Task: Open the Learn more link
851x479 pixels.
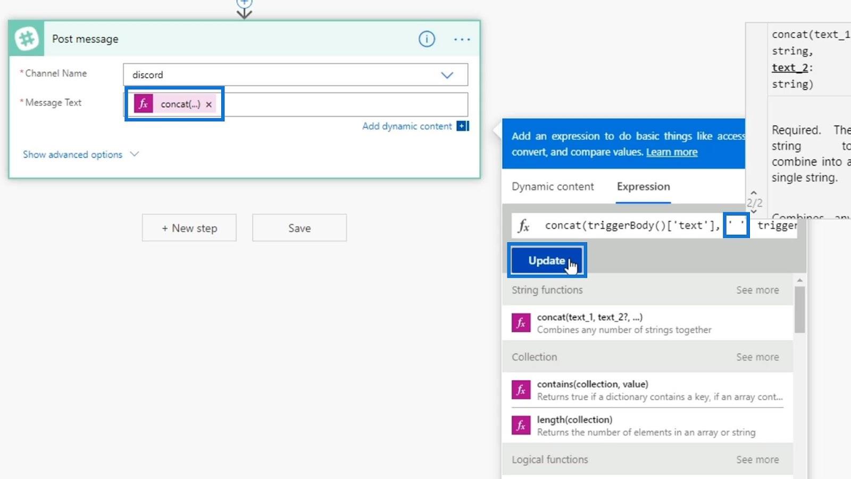Action: [x=672, y=152]
